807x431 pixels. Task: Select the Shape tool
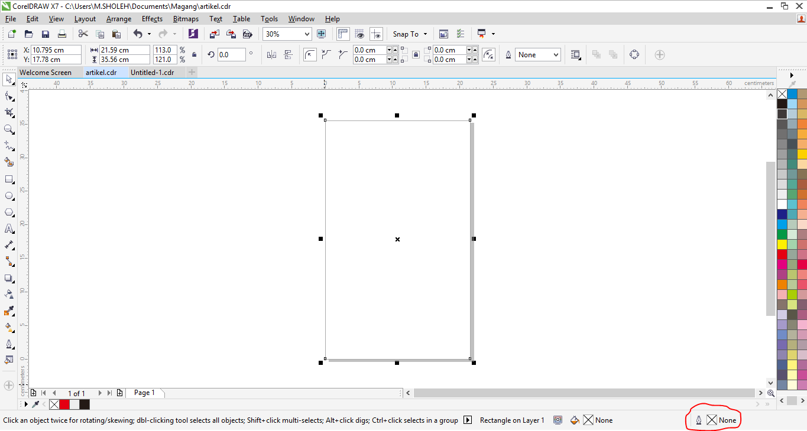coord(9,96)
